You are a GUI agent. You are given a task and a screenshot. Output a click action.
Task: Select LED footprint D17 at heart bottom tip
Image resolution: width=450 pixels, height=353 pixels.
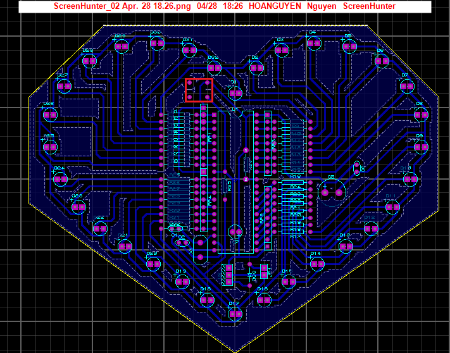coord(235,314)
